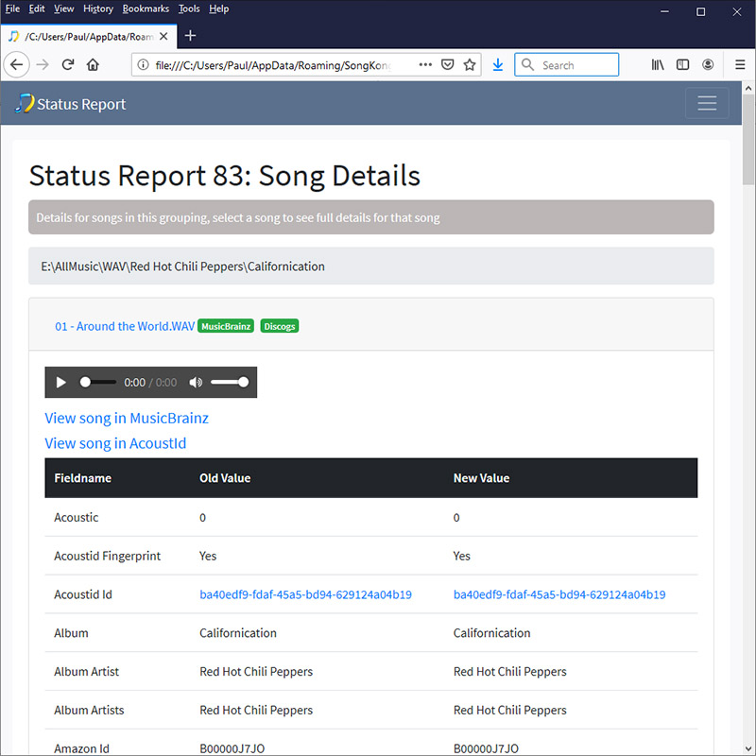
Task: Click the Fieldname column header
Action: point(82,478)
